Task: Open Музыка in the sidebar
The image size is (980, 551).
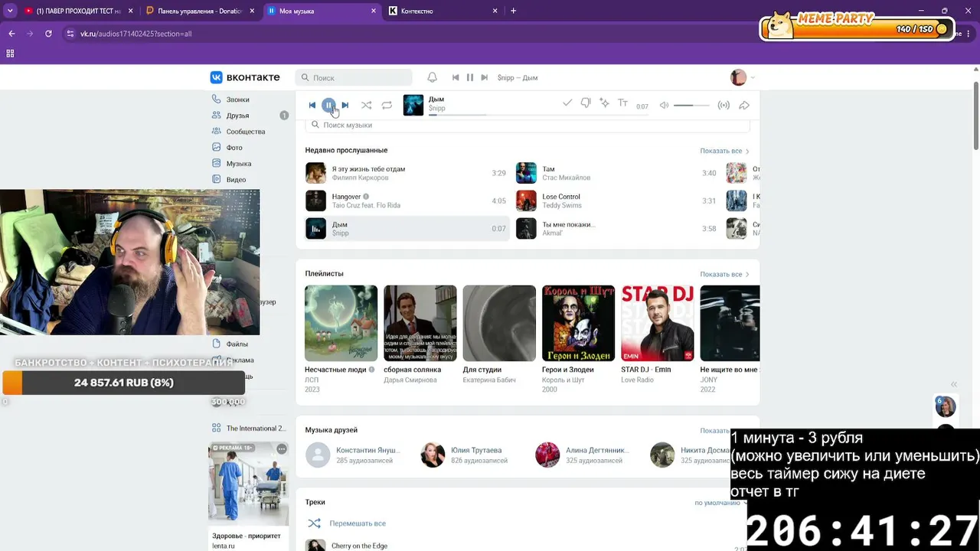Action: pyautogui.click(x=239, y=164)
